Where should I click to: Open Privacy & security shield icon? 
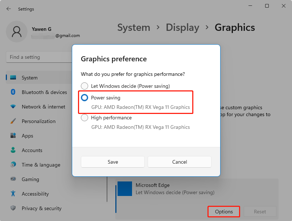pos(12,208)
